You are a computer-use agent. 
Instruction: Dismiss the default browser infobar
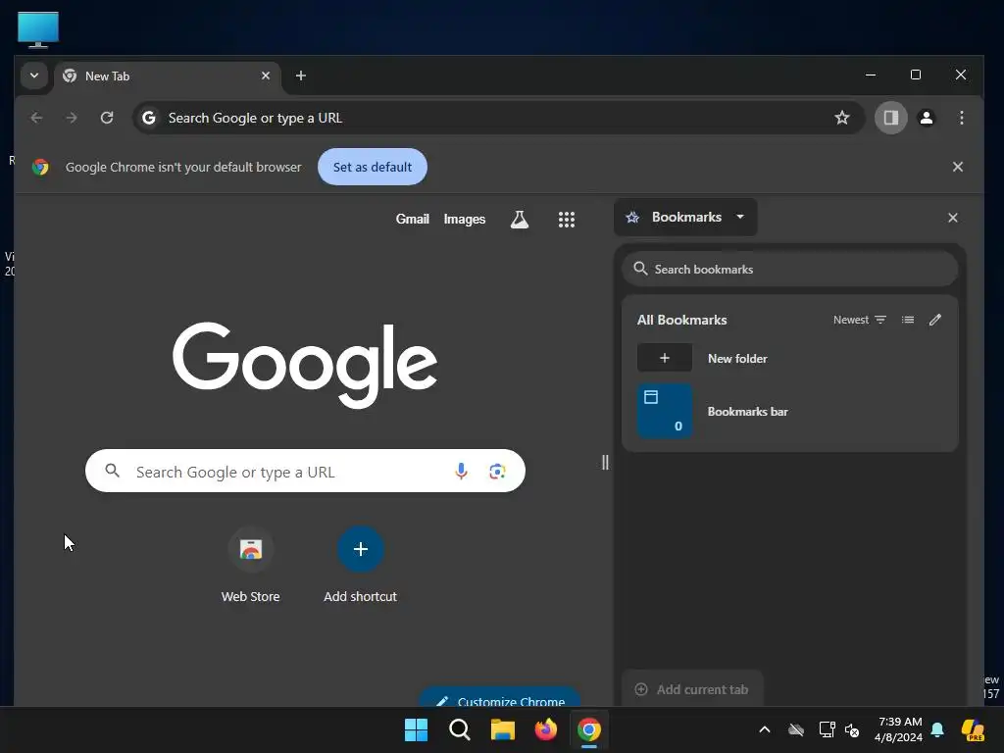tap(958, 167)
